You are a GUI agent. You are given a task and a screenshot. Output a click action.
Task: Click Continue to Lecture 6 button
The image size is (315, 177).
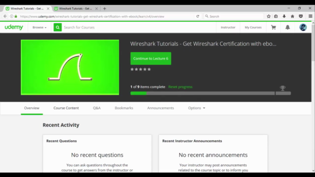coord(151,59)
